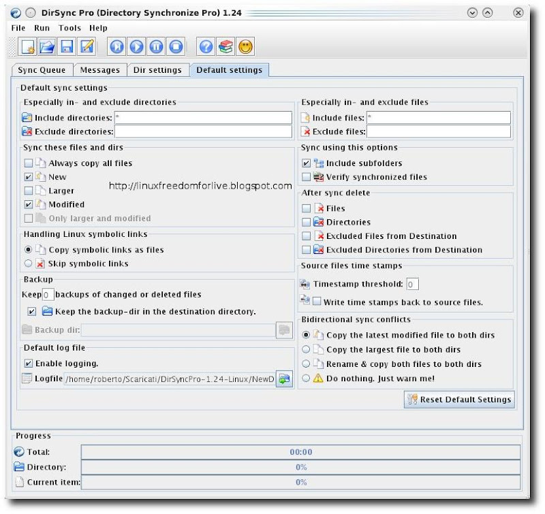545x514 pixels.
Task: Toggle the Verify synchronized files checkbox
Action: 306,177
